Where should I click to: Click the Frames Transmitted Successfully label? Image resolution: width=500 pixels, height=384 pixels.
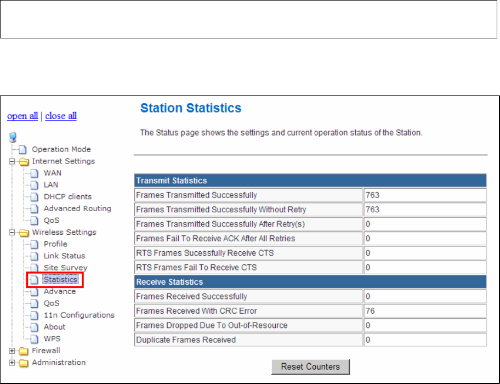pos(196,195)
